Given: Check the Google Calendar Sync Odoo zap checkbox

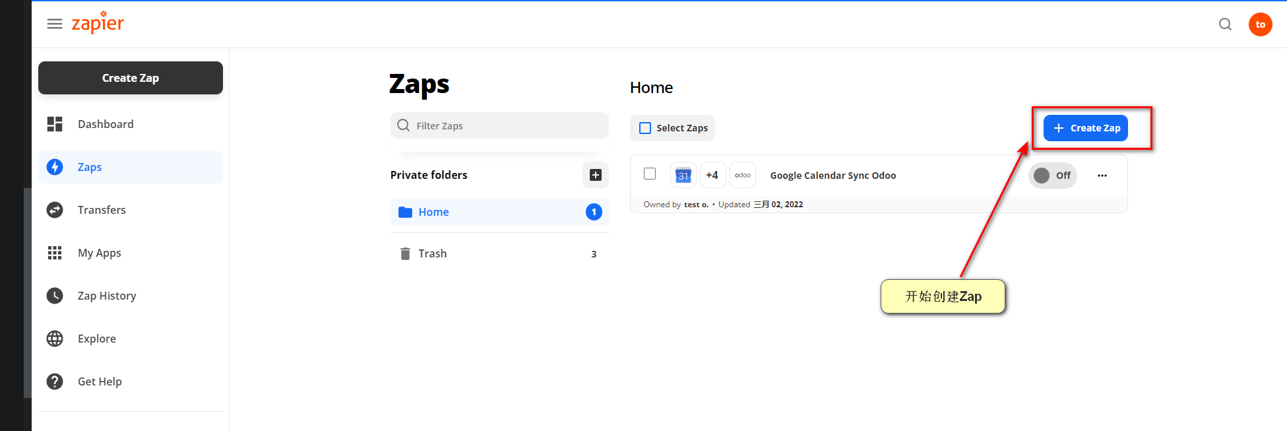Looking at the screenshot, I should click(650, 174).
